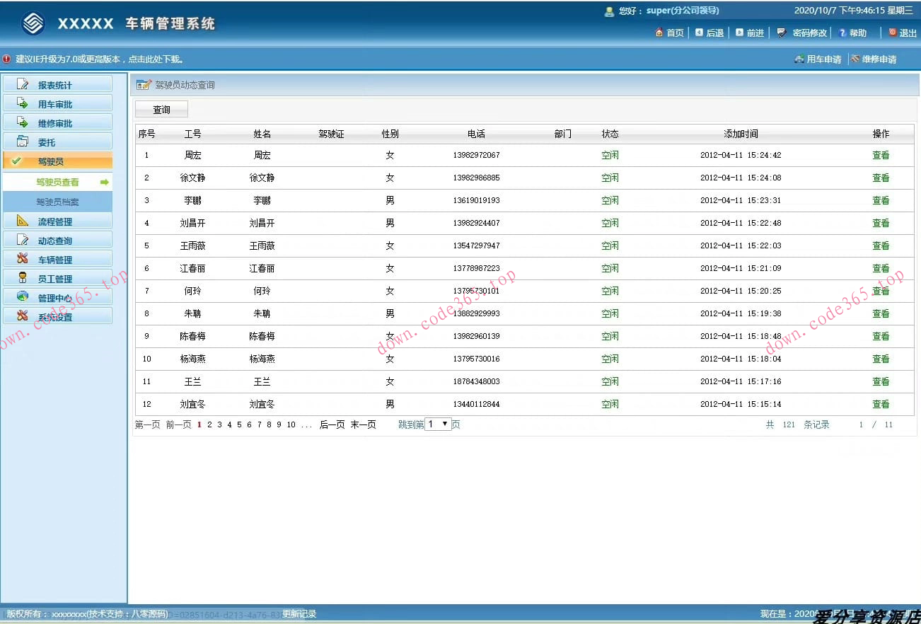Click the 末一页 last page link
The width and height of the screenshot is (921, 624).
[363, 425]
